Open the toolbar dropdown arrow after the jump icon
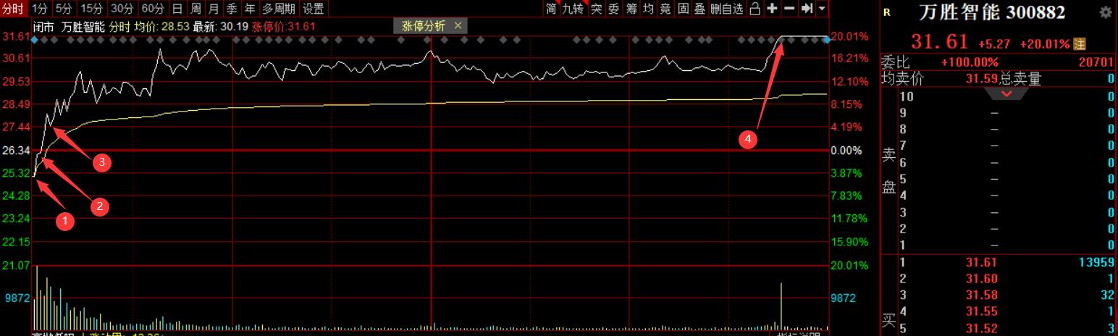 pyautogui.click(x=821, y=9)
